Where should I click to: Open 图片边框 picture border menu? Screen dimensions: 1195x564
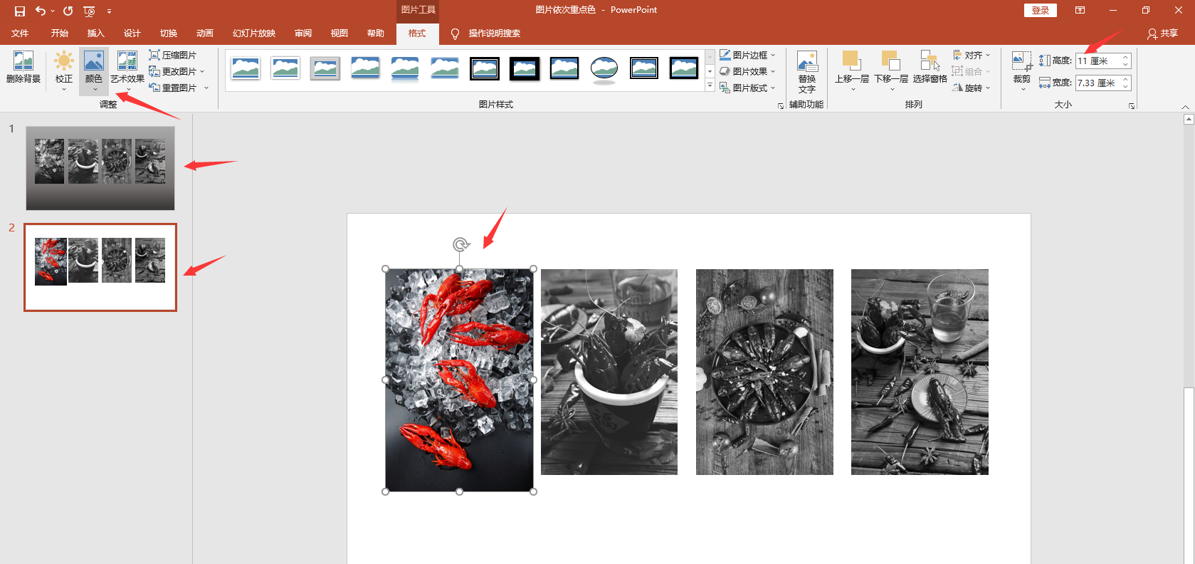pyautogui.click(x=747, y=55)
